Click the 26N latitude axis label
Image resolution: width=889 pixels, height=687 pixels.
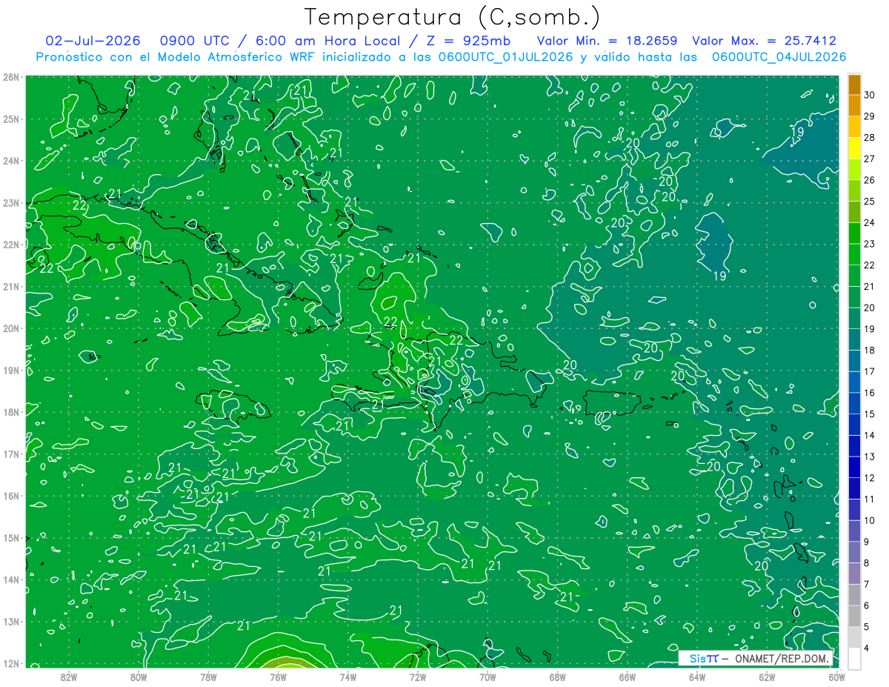coord(10,77)
